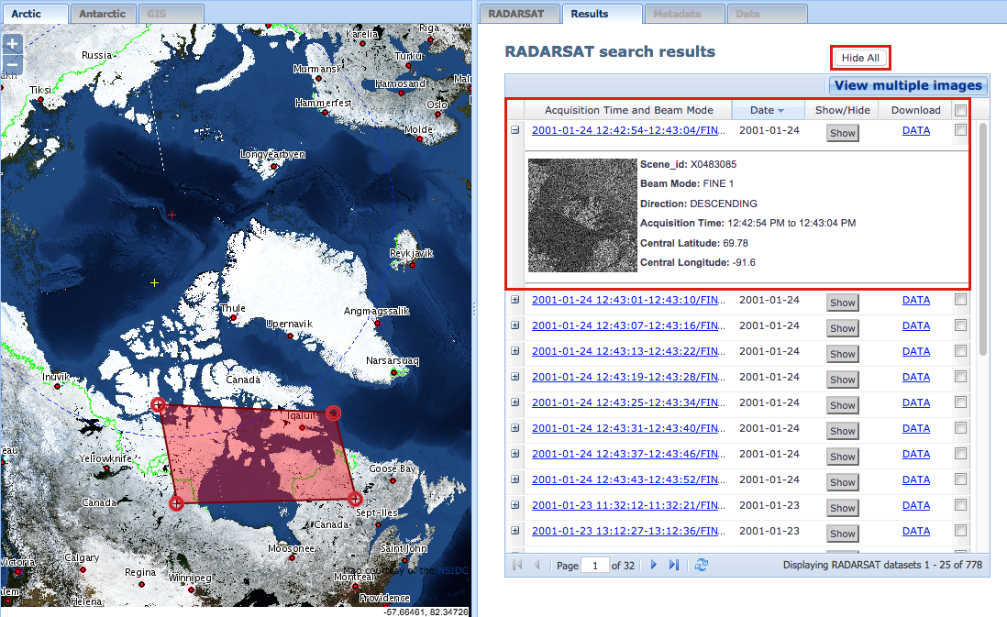Screen dimensions: 1007x617
Task: Open the Metadata tab
Action: pos(683,13)
